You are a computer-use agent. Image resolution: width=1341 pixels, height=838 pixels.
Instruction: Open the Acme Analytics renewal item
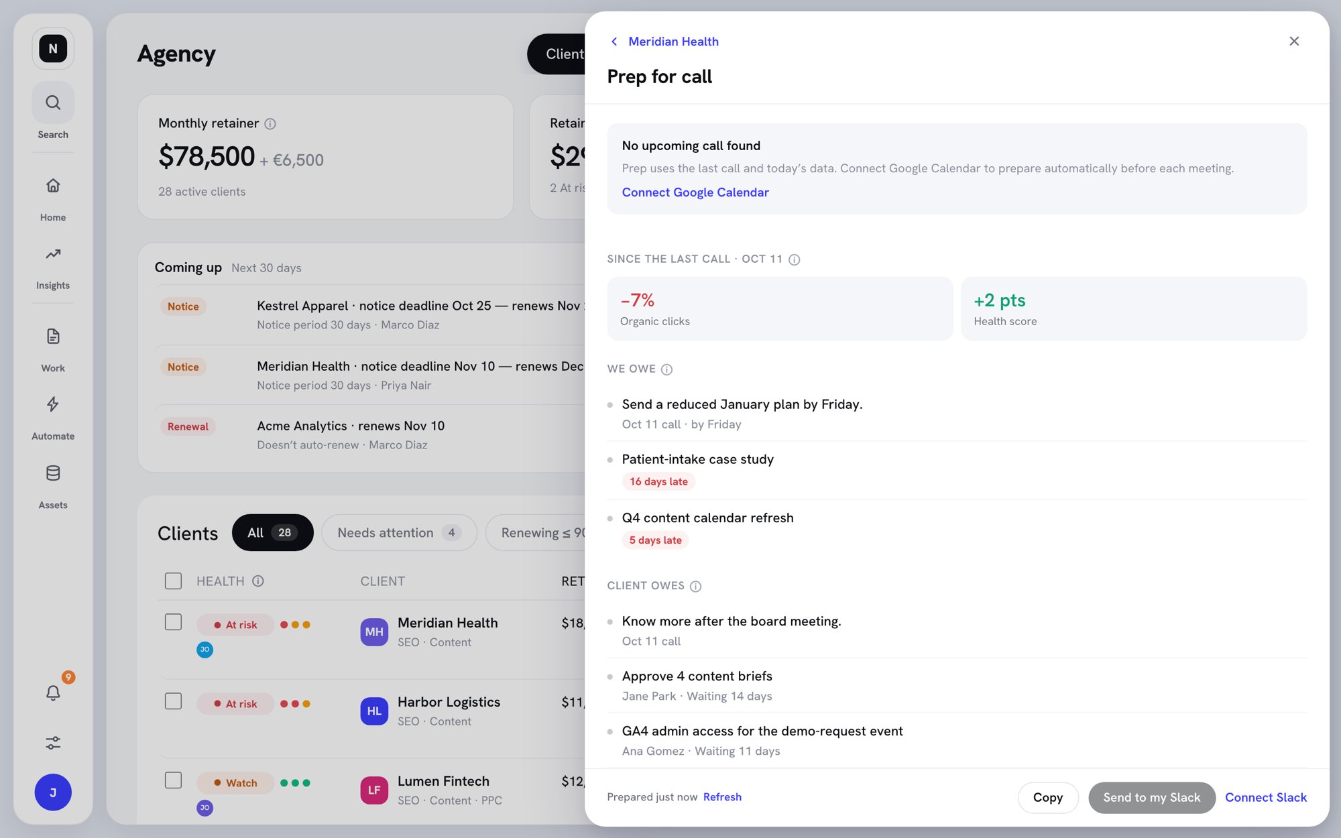pyautogui.click(x=371, y=435)
